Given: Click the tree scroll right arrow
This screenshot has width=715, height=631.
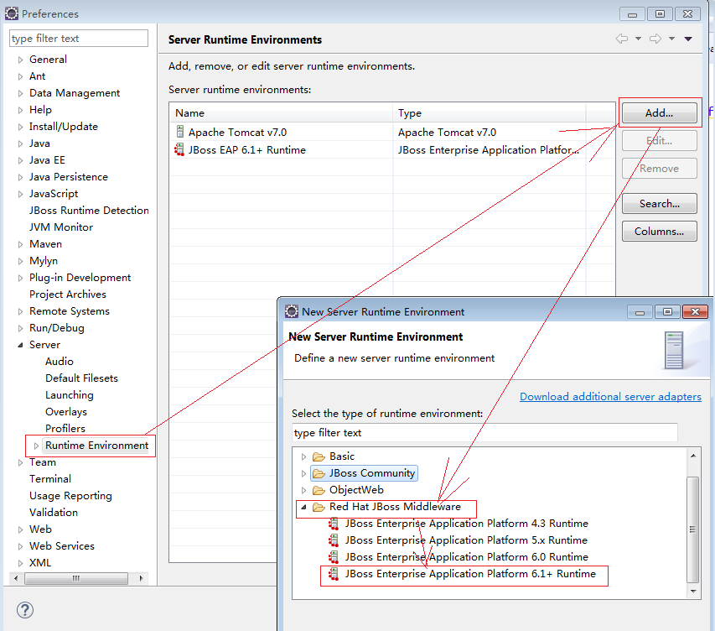Looking at the screenshot, I should [x=142, y=578].
